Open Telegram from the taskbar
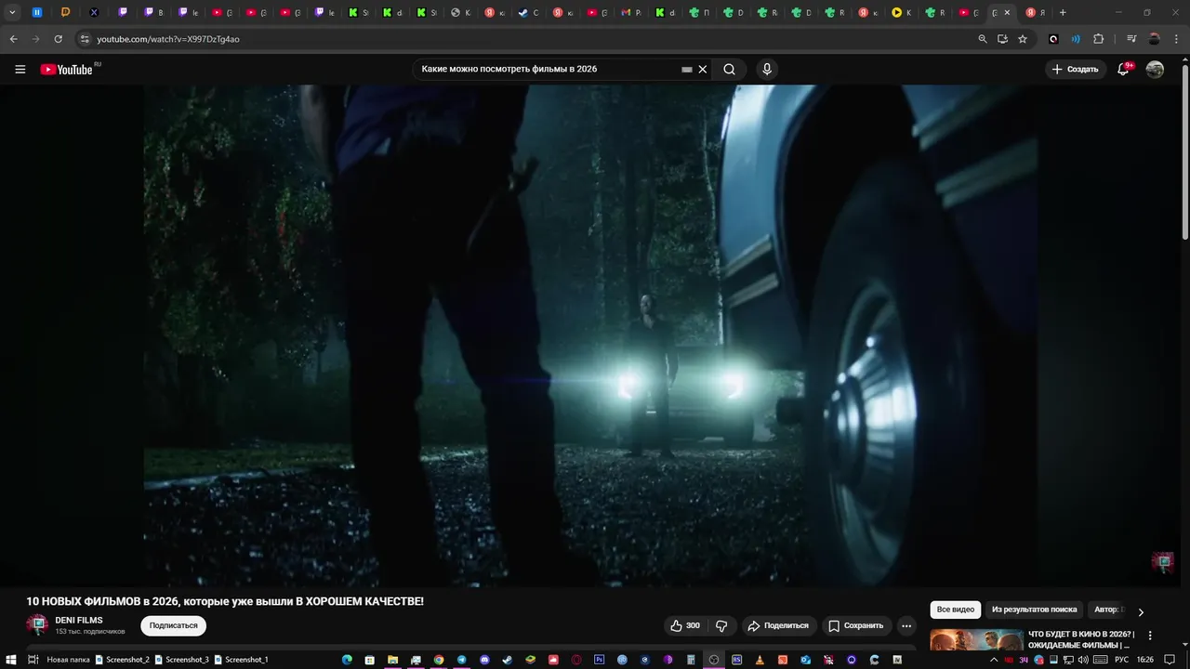The height and width of the screenshot is (669, 1190). point(461,660)
